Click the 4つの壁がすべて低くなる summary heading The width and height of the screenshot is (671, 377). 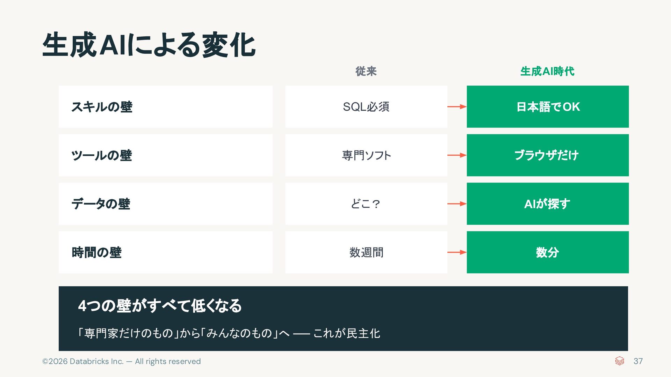pyautogui.click(x=160, y=305)
